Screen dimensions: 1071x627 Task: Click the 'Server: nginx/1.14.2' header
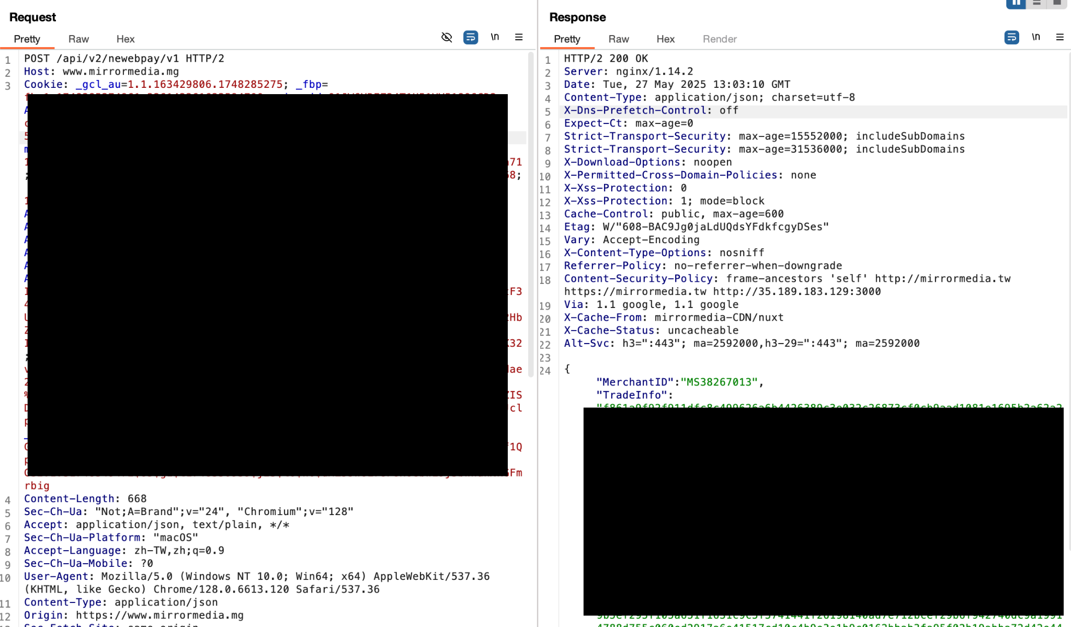629,72
